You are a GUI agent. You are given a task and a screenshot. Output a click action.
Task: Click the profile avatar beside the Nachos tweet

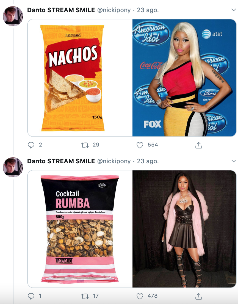pos(13,16)
